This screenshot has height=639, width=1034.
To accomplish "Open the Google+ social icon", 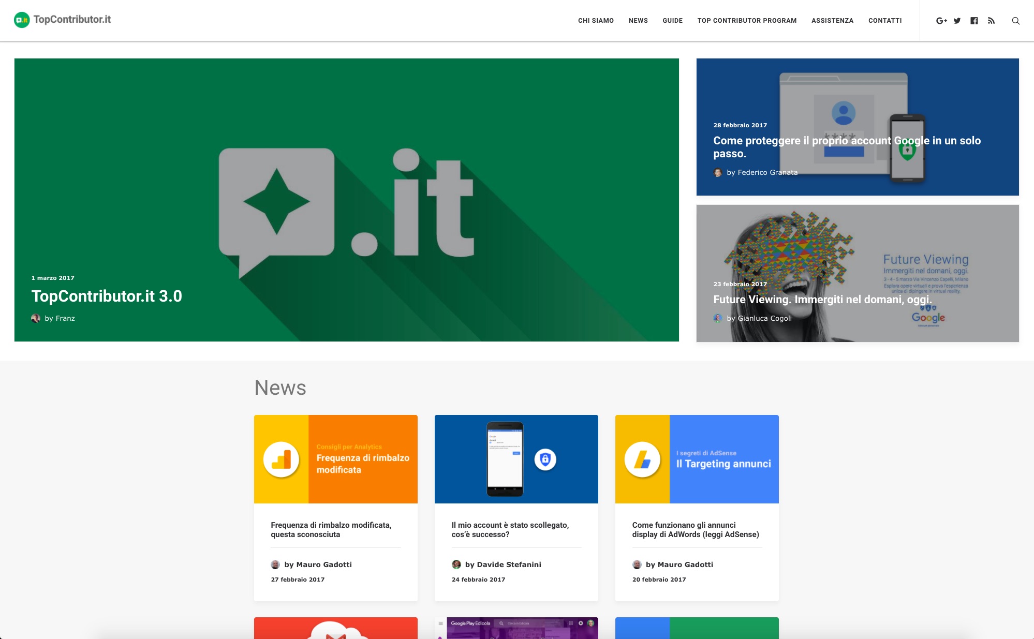I will (x=941, y=21).
